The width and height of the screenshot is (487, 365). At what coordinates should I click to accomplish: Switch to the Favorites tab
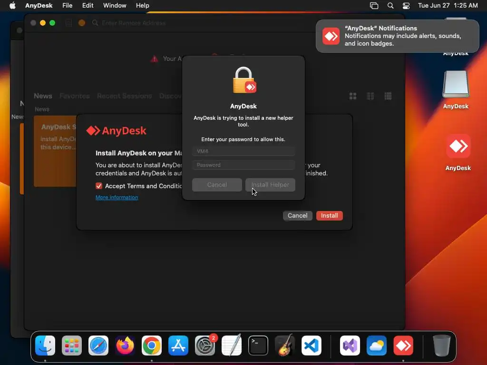(x=75, y=96)
